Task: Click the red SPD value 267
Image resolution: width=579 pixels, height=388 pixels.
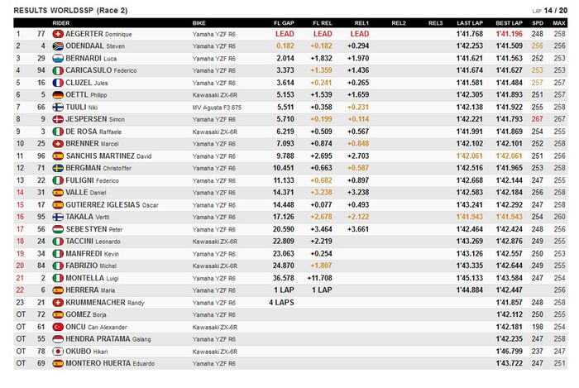Action: click(x=538, y=119)
